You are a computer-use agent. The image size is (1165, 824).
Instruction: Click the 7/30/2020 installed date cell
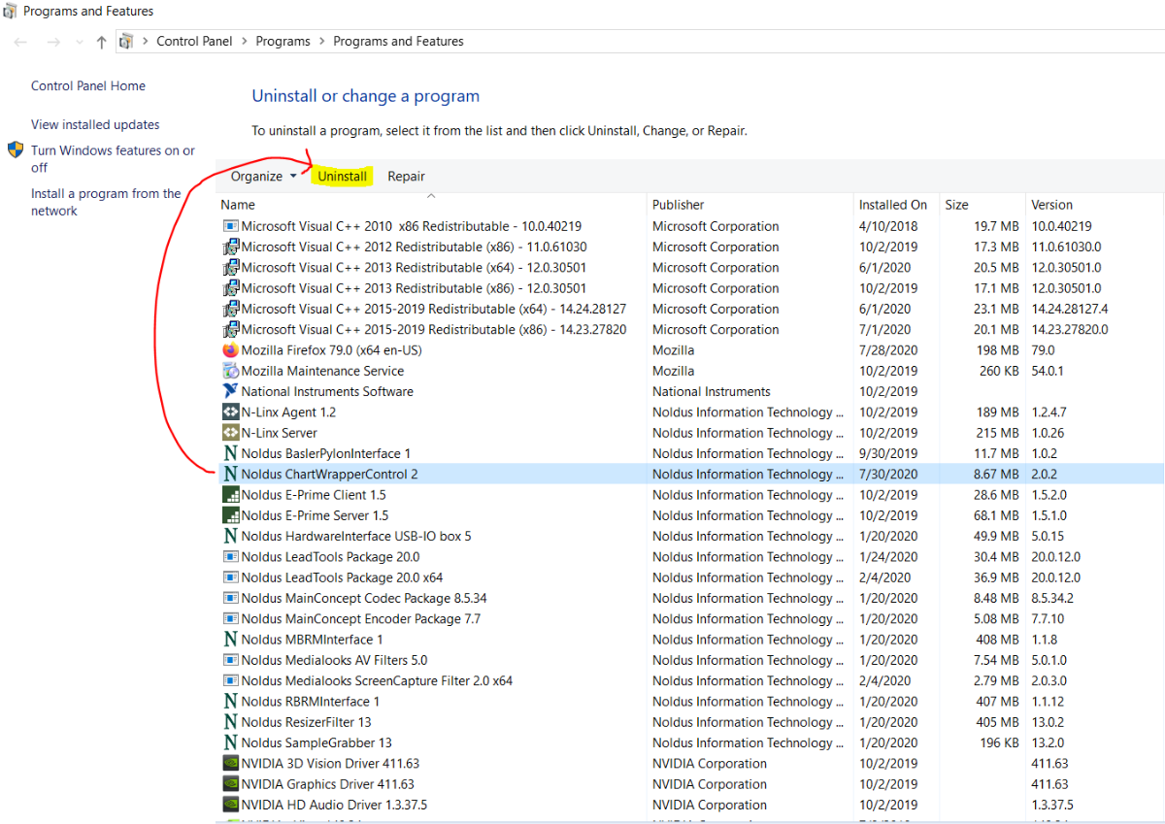coord(887,475)
